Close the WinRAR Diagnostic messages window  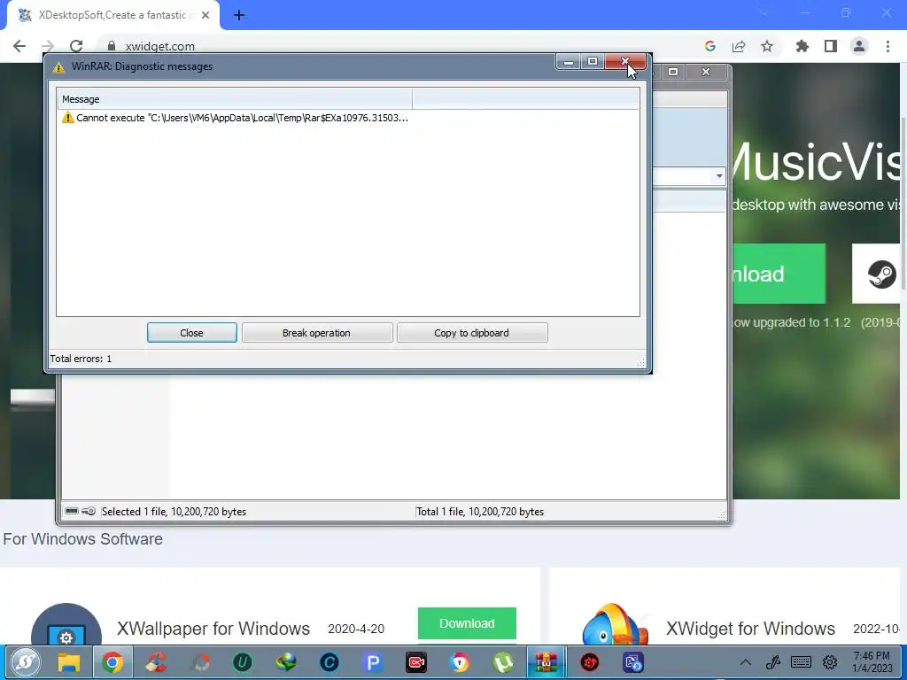click(x=624, y=61)
